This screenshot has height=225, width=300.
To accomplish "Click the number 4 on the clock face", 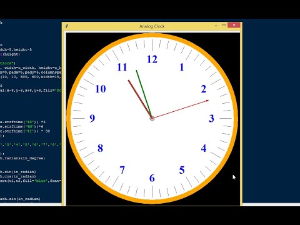I will 204,148.
